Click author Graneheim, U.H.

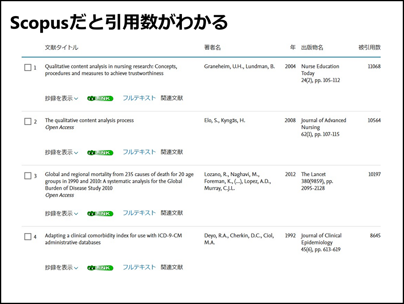(224, 66)
